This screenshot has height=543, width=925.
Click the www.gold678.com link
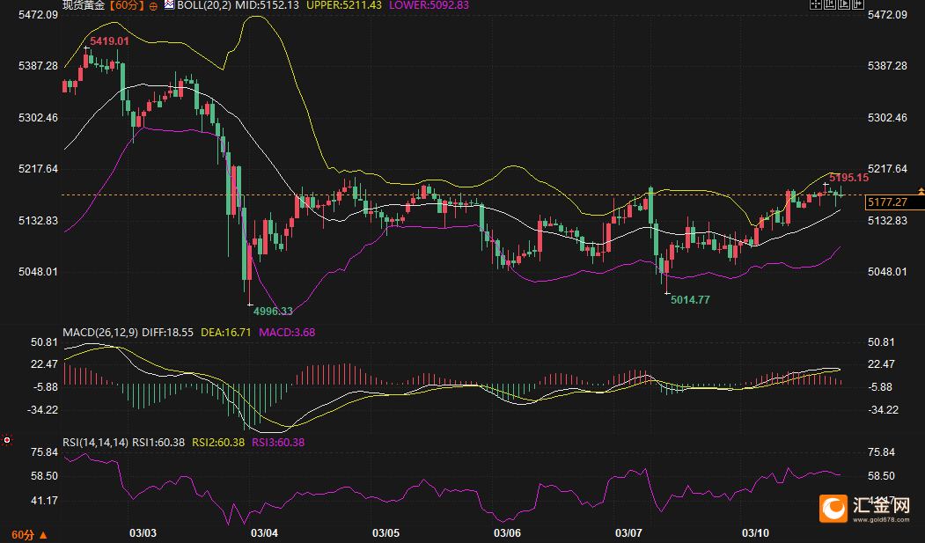click(x=881, y=519)
